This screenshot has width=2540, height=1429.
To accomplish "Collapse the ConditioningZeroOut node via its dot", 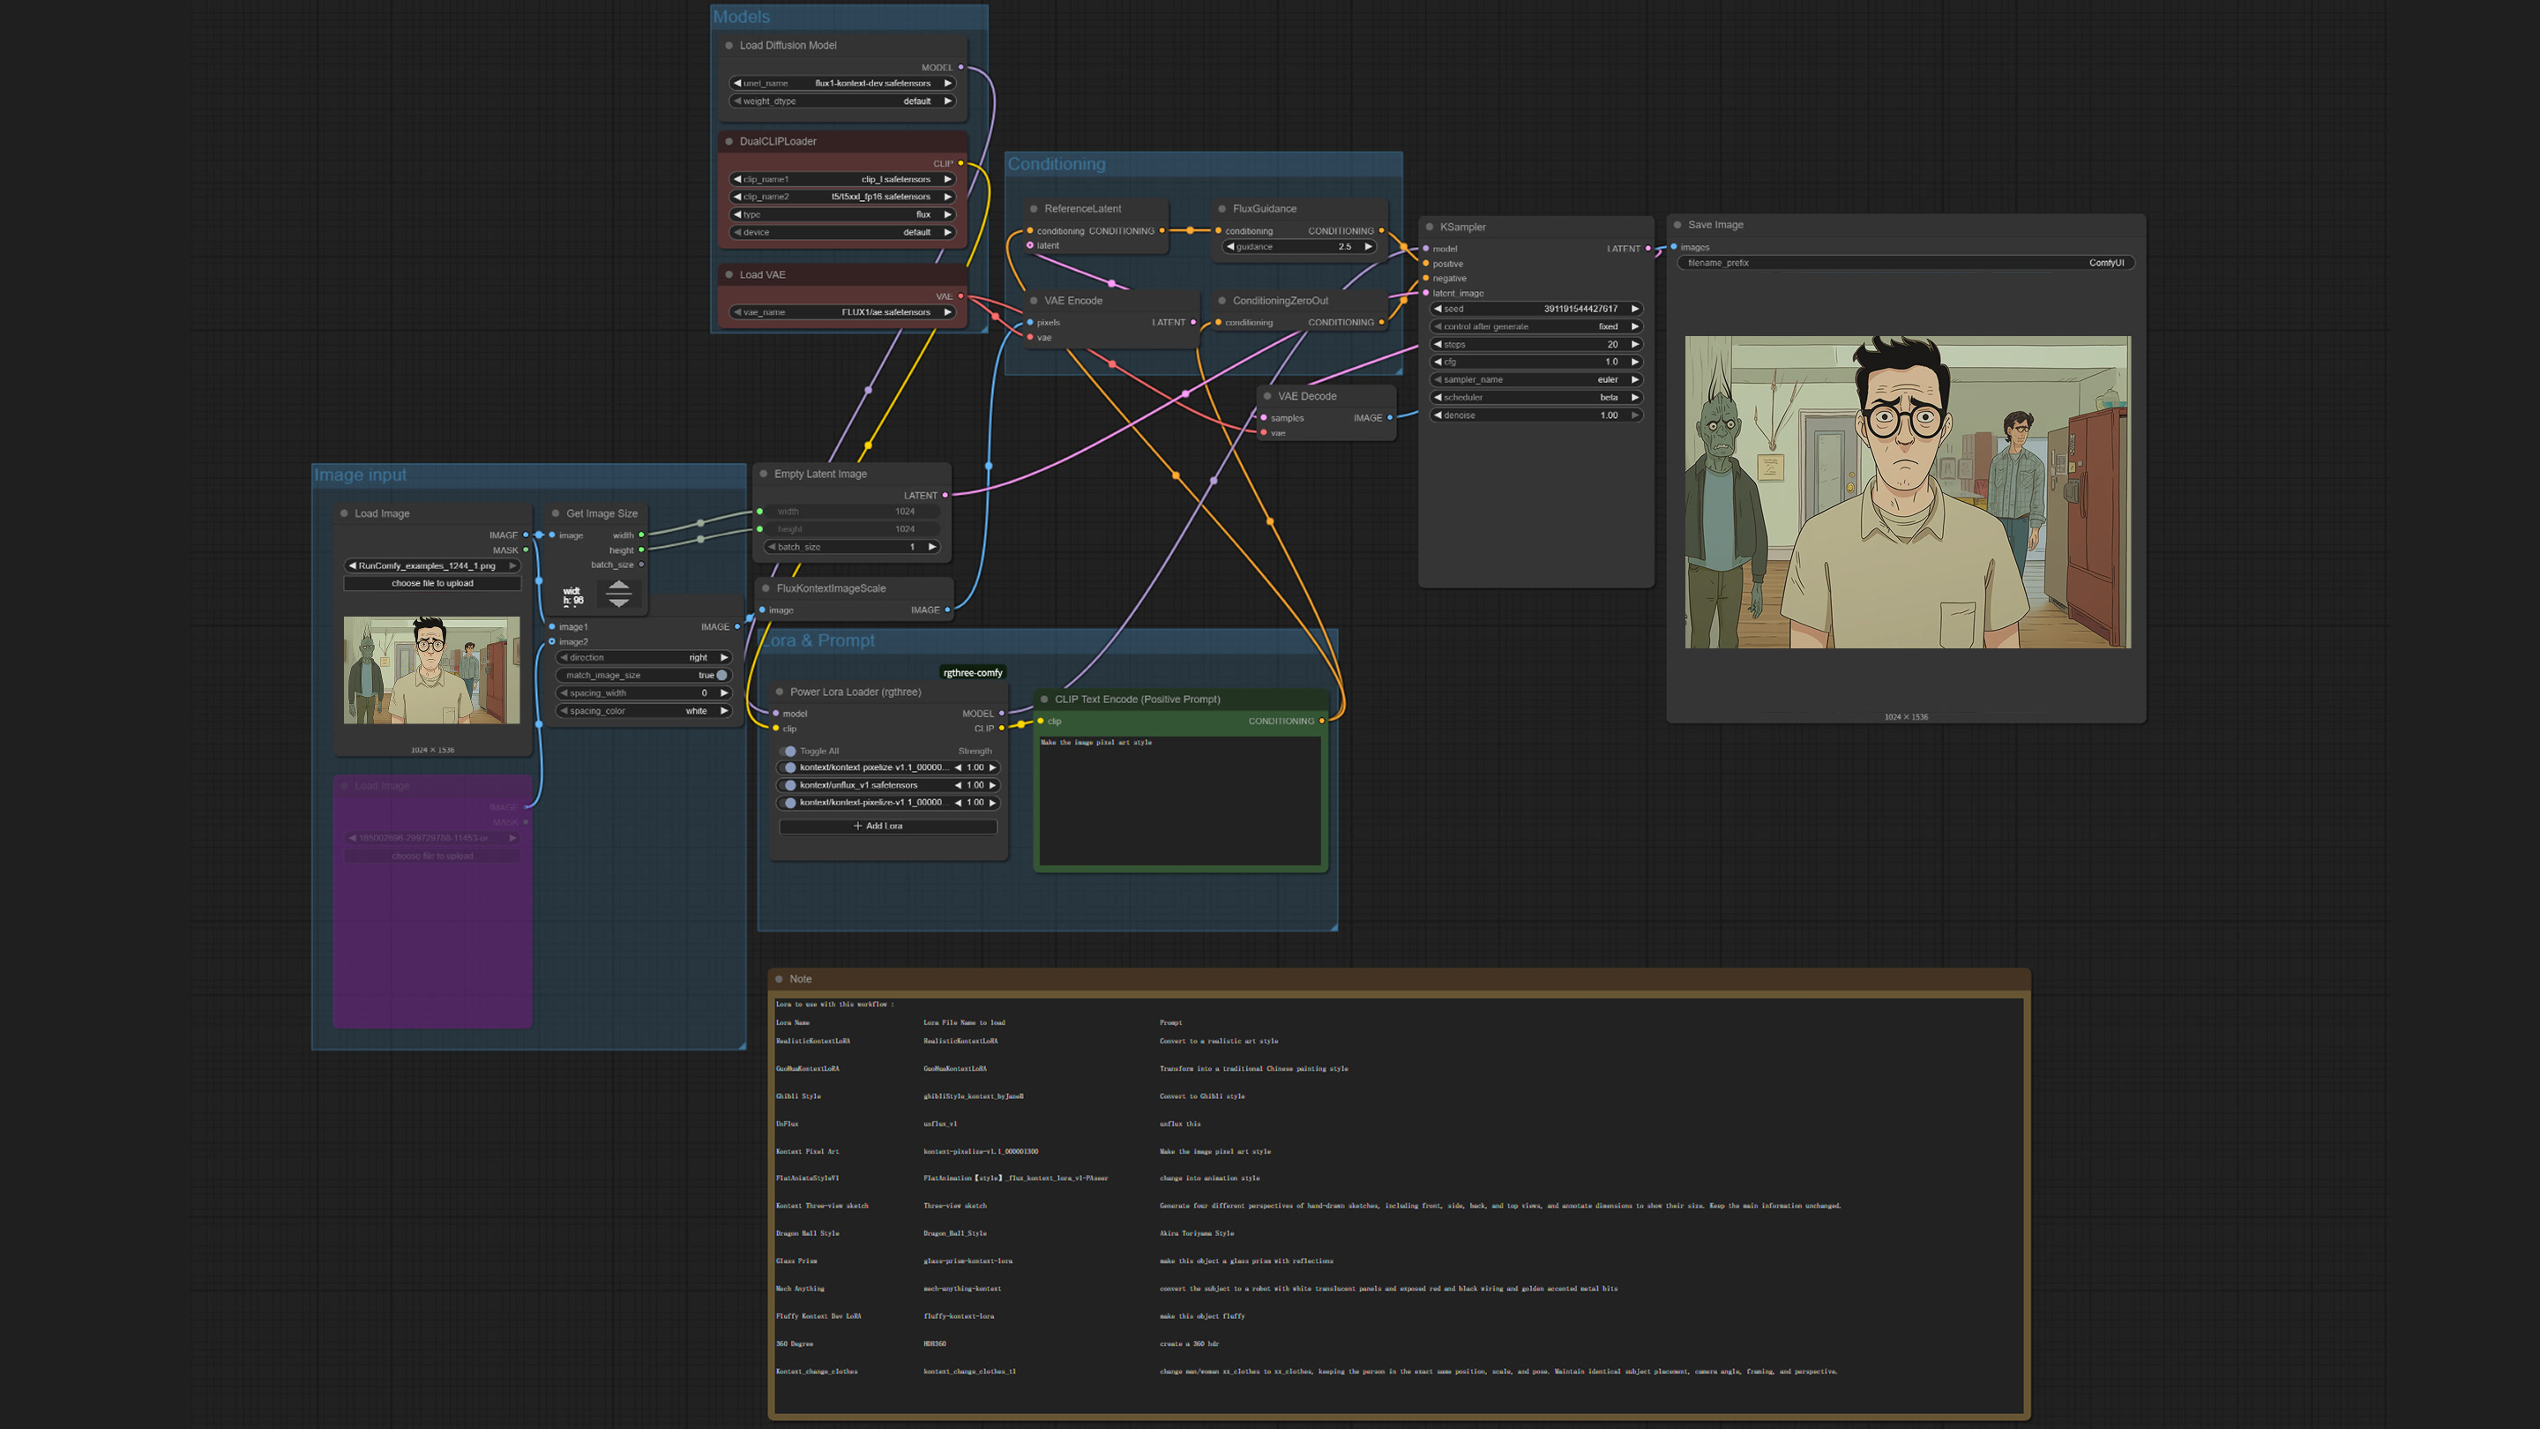I will point(1221,301).
